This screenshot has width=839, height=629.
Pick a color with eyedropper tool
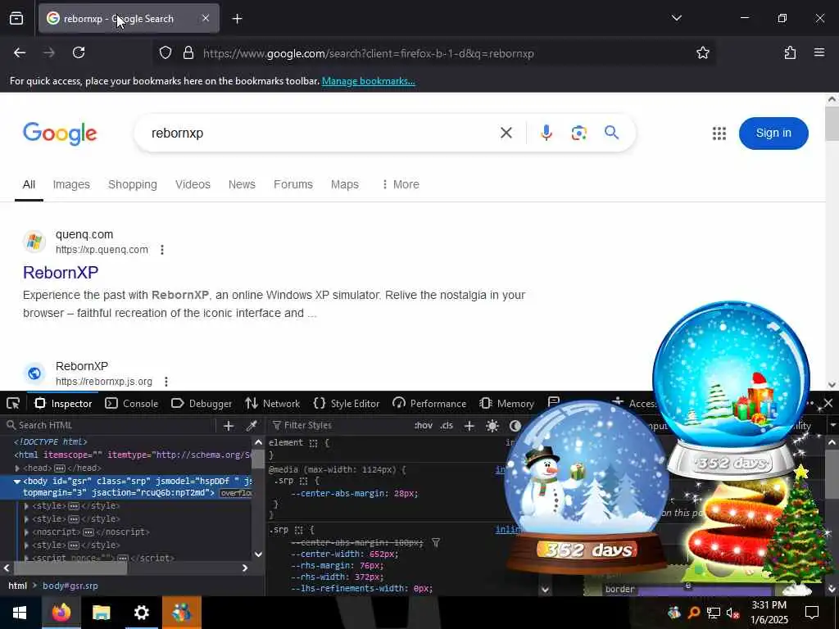click(x=251, y=425)
